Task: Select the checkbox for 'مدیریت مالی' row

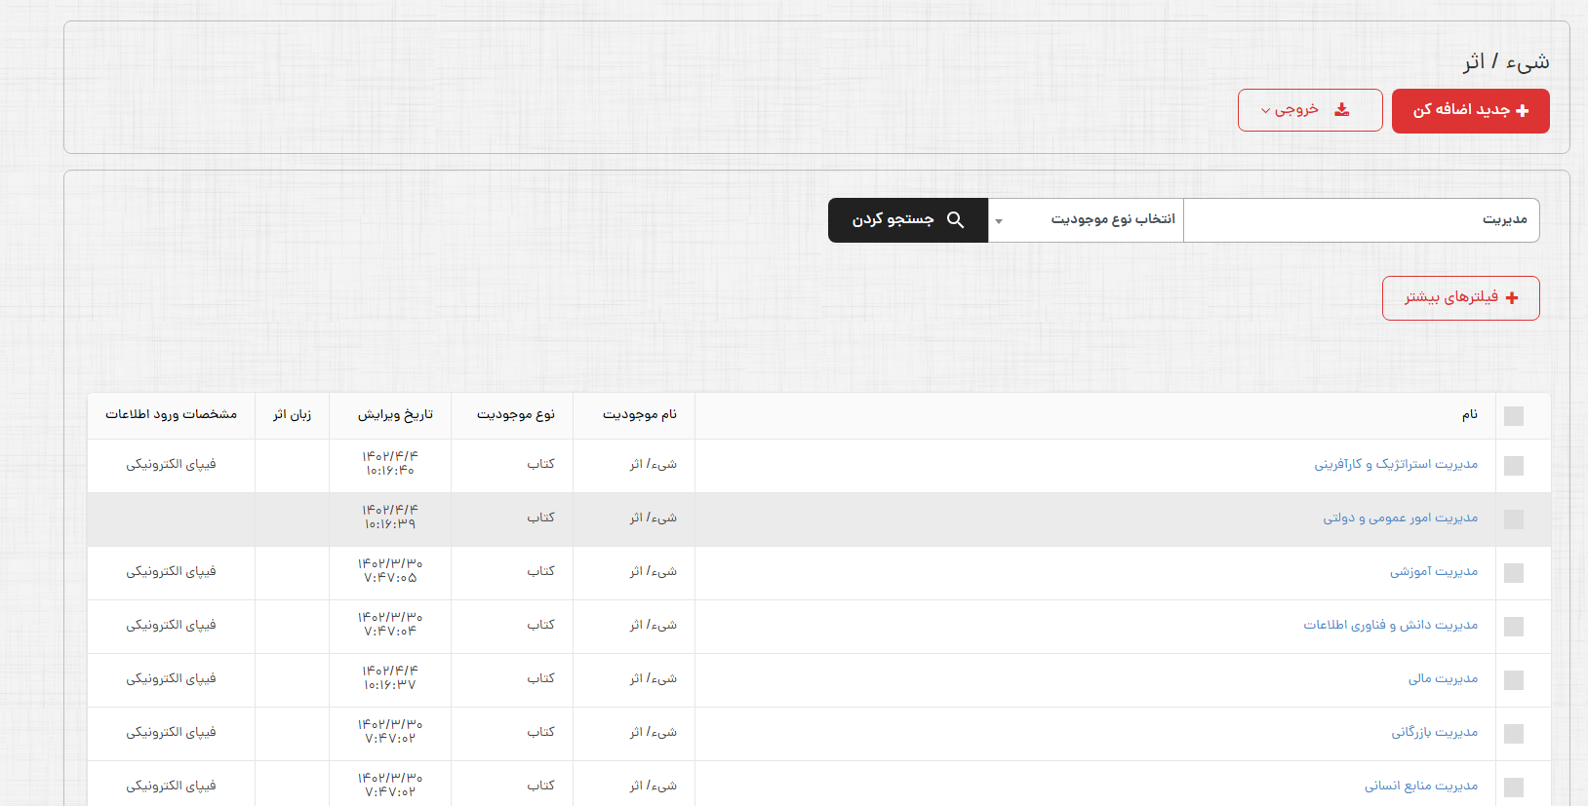Action: [1513, 680]
